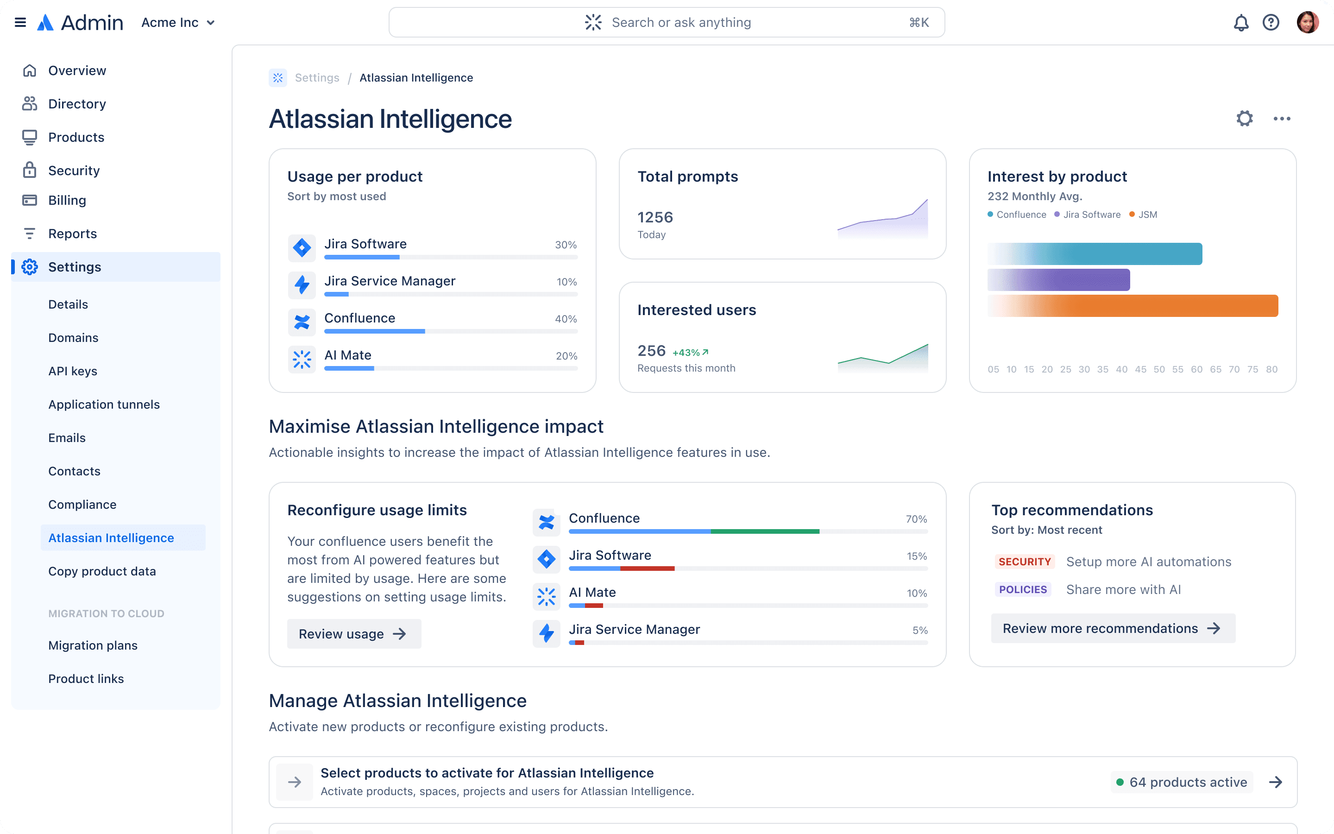
Task: Open the more actions ellipsis menu
Action: coord(1282,119)
